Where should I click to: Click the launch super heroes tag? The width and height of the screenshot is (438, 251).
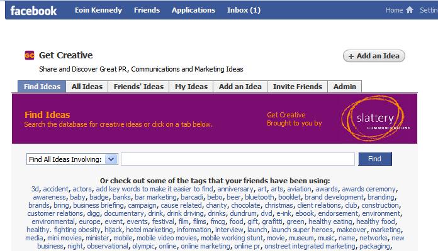302,230
